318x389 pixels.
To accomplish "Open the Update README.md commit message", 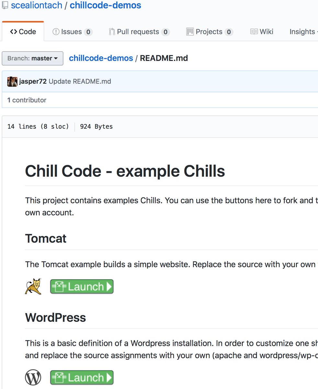I will tap(80, 81).
